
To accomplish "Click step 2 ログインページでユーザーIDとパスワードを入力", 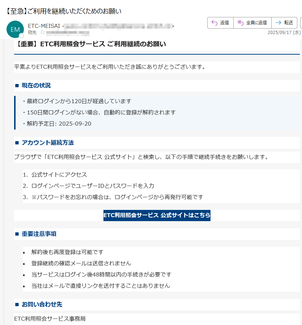I will (93, 186).
